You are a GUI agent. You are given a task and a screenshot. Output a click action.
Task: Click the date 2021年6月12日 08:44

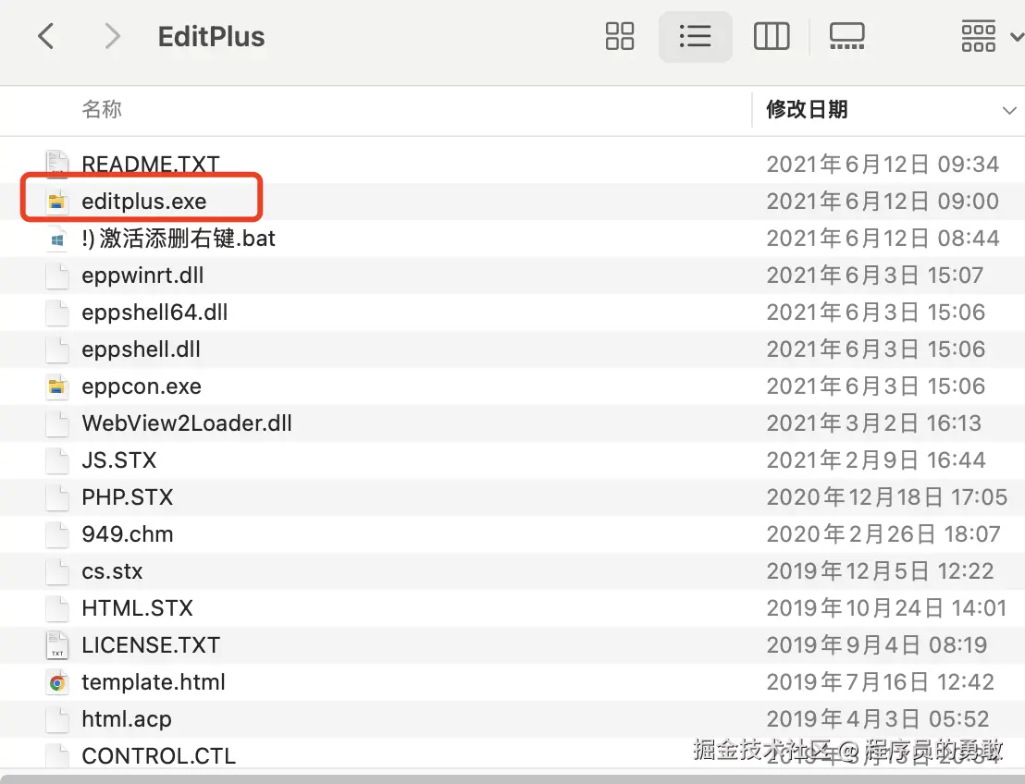click(883, 239)
